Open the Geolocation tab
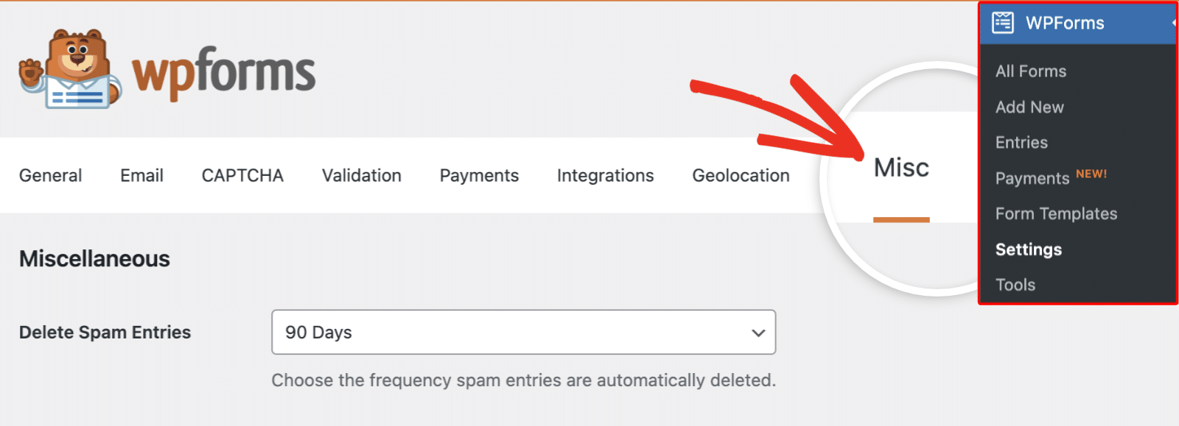Viewport: 1179px width, 426px height. (x=741, y=176)
